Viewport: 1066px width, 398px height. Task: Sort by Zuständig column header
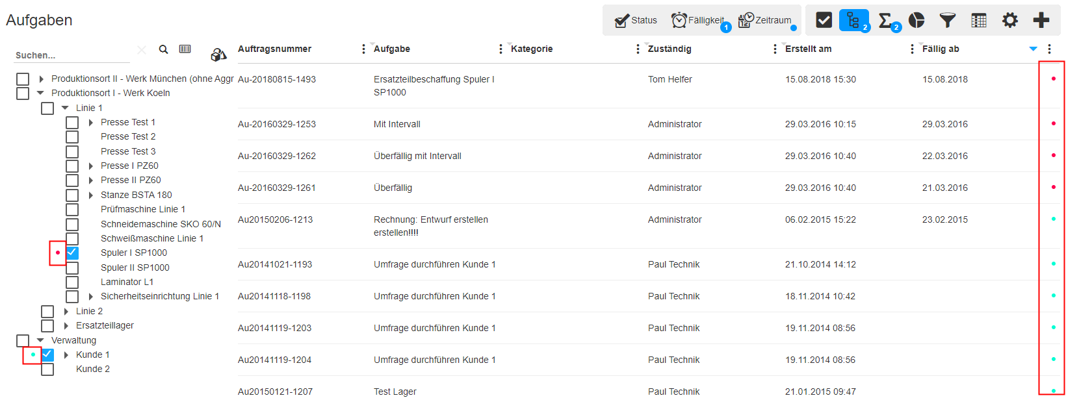pyautogui.click(x=669, y=49)
